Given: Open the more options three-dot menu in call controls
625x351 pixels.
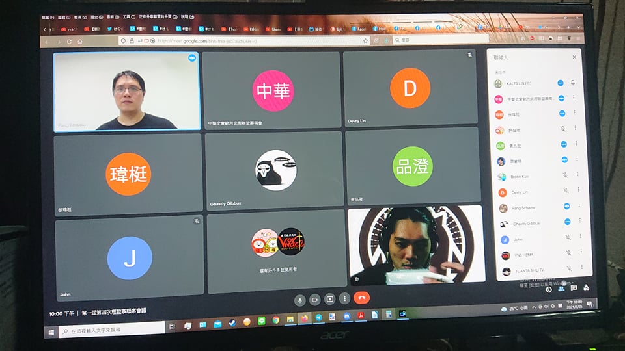Looking at the screenshot, I should pyautogui.click(x=345, y=299).
